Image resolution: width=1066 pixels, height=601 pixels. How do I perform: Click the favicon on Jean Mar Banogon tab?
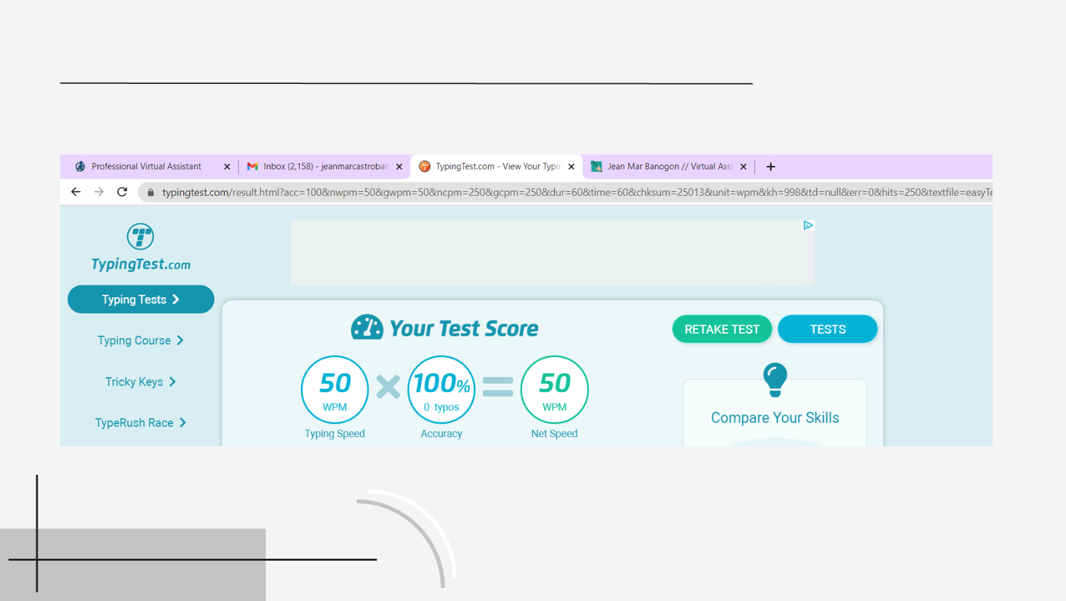tap(596, 167)
